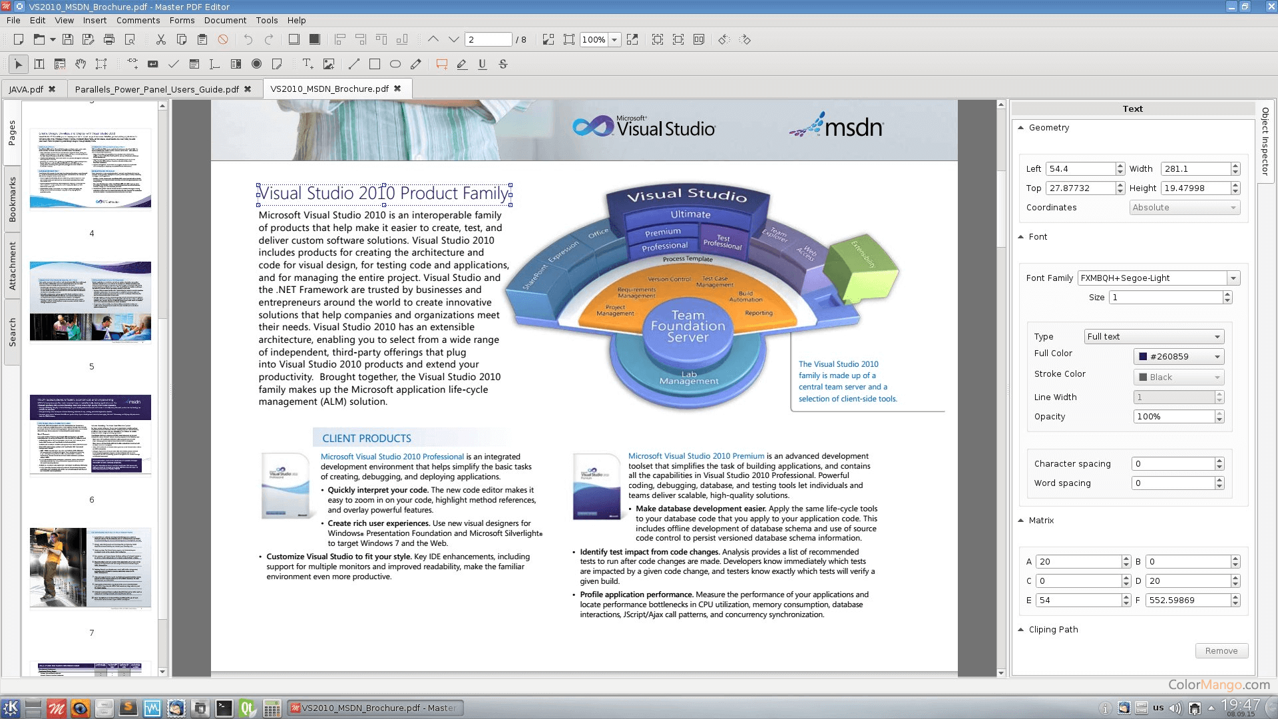Collapse the Geometry section
Screen dimensions: 1278x719
point(1021,127)
